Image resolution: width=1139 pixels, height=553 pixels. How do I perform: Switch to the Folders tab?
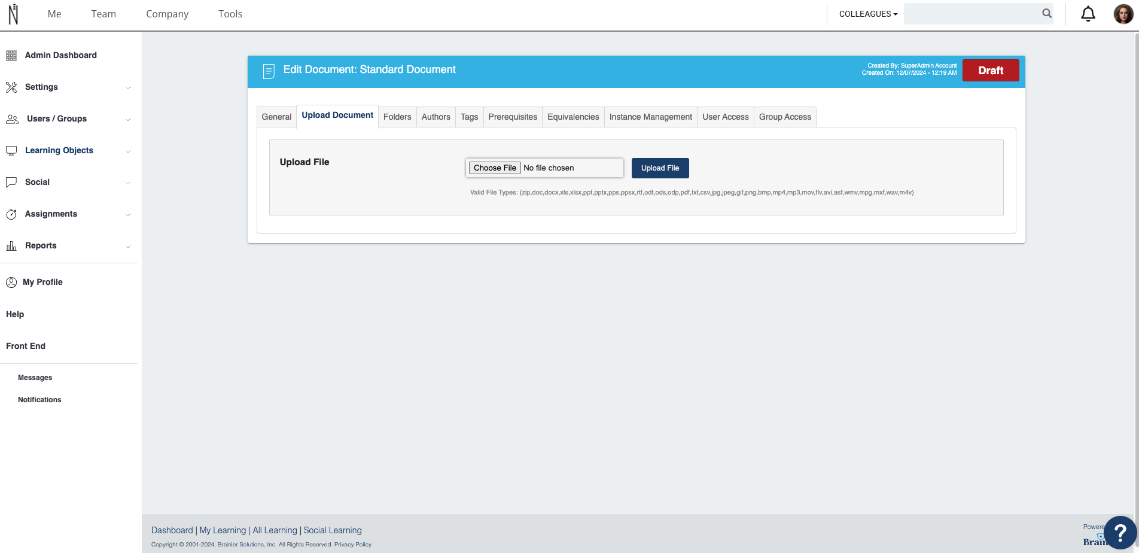click(x=397, y=117)
